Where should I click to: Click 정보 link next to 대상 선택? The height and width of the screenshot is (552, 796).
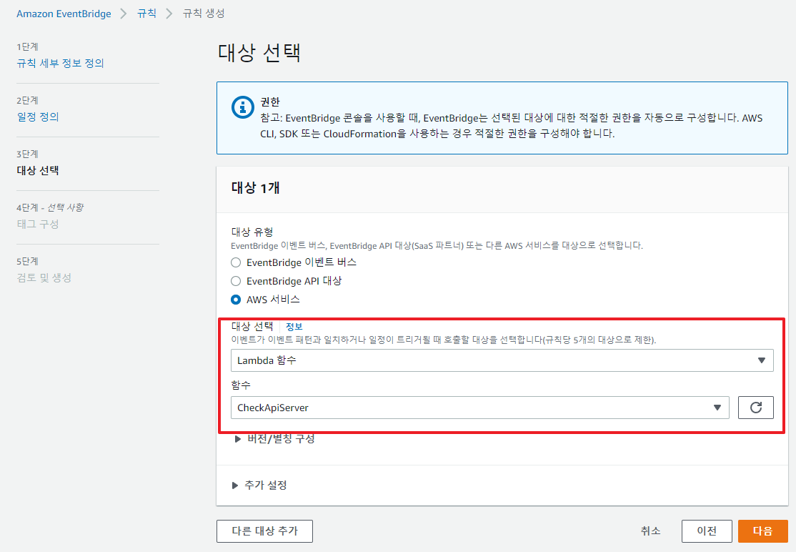coord(294,327)
